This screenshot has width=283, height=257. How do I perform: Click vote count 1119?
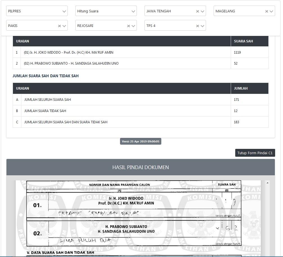(x=237, y=52)
